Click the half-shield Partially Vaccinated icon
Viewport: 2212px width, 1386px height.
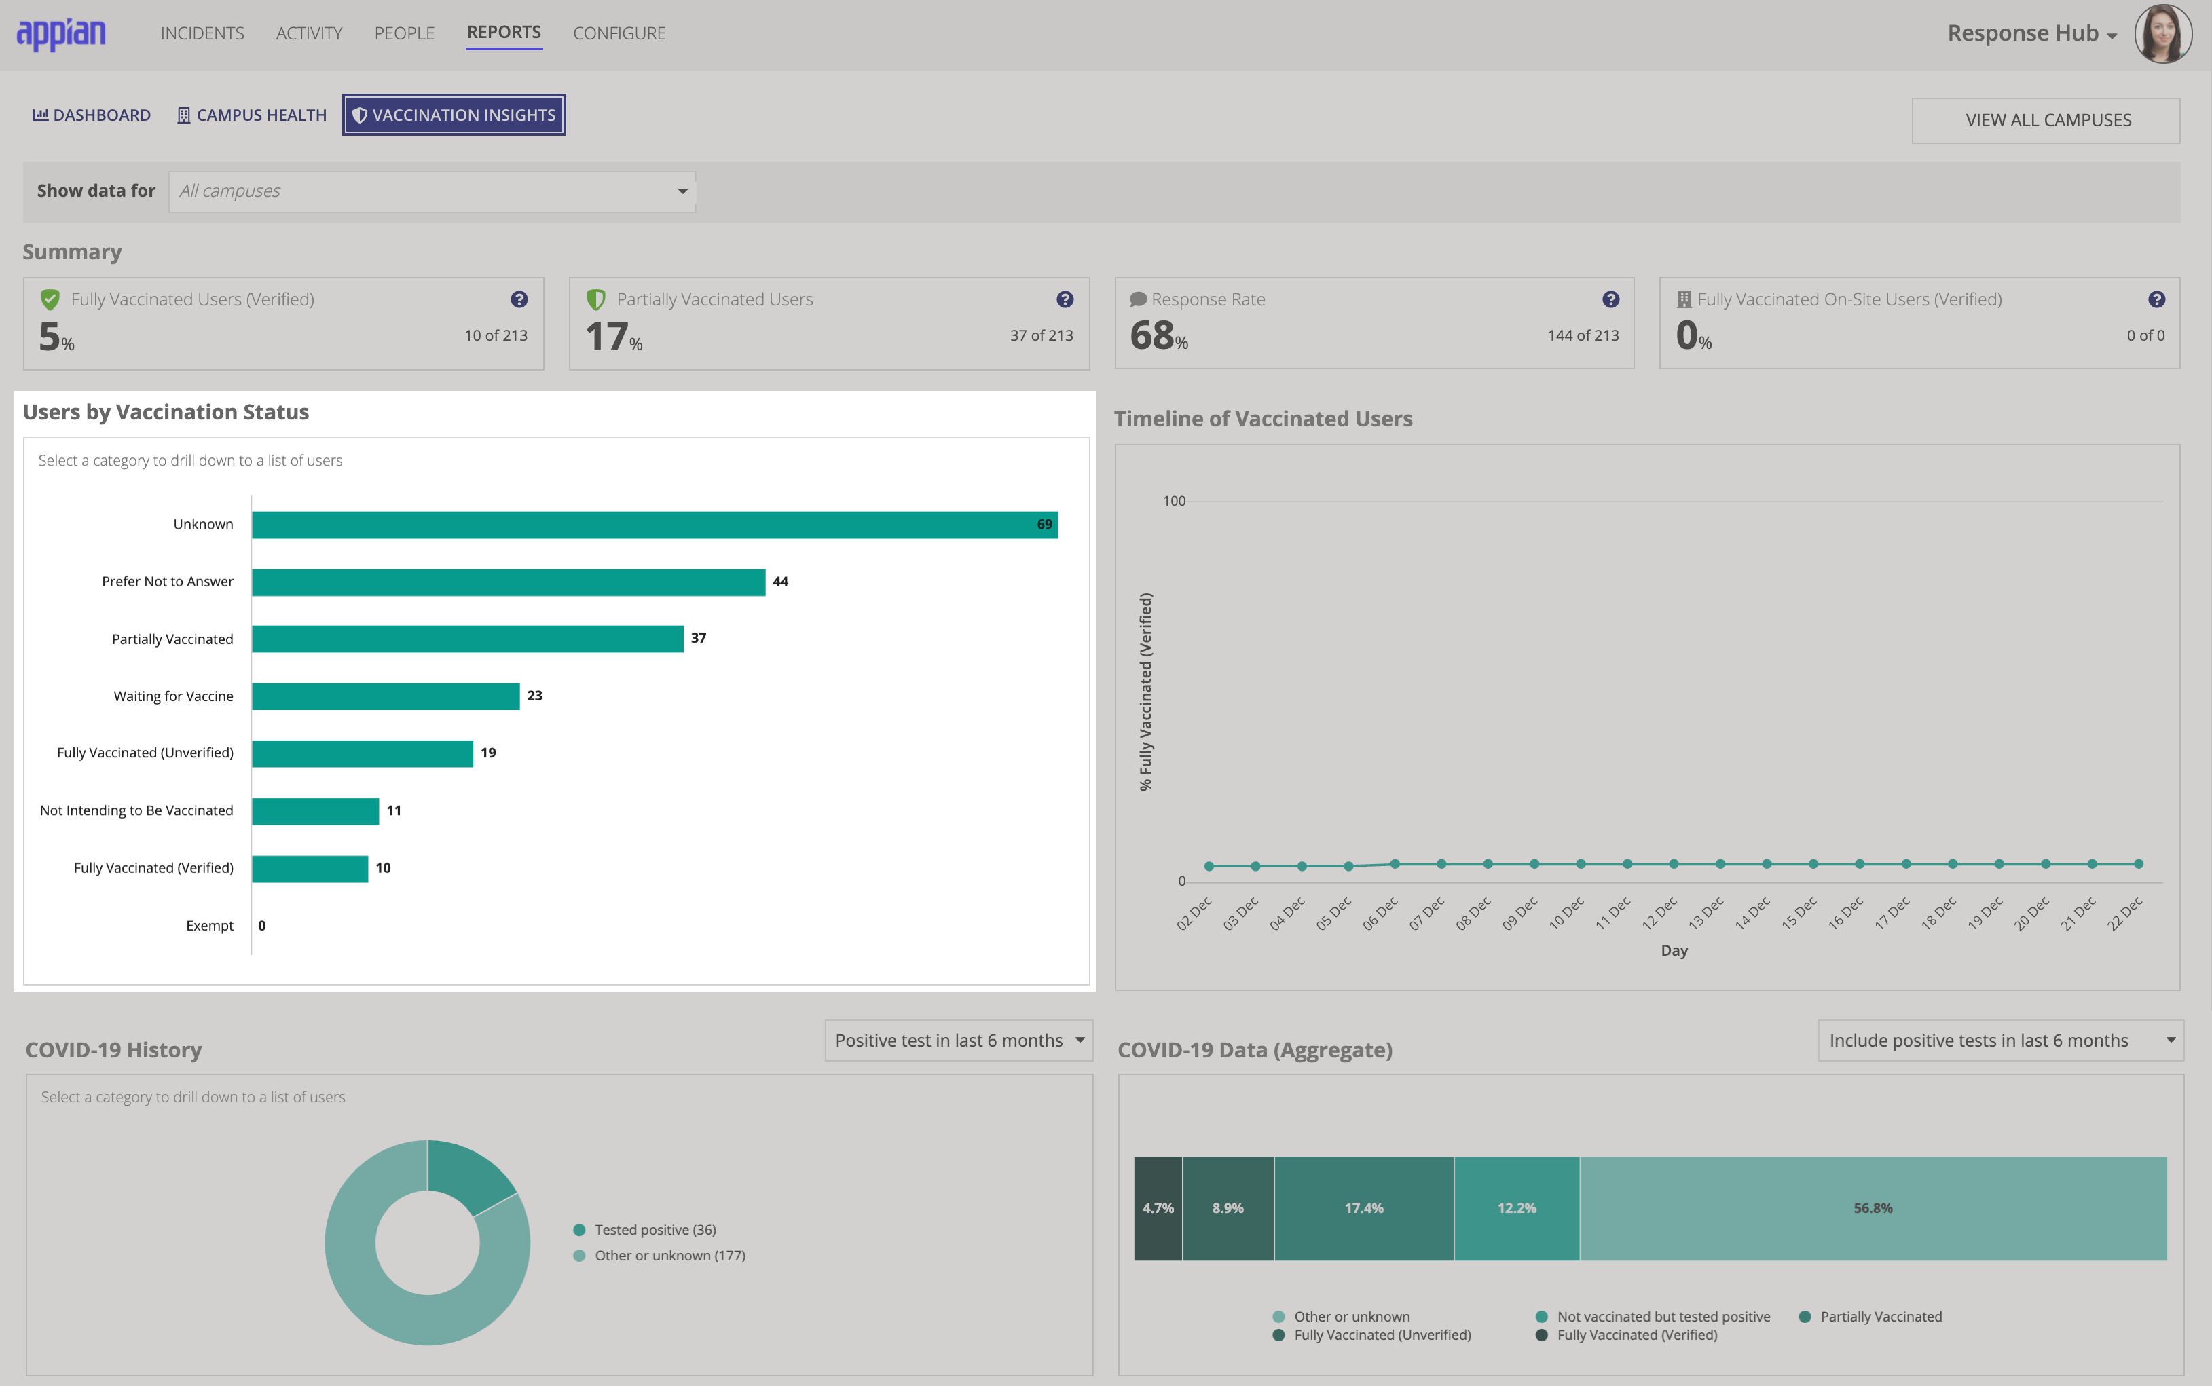point(596,300)
